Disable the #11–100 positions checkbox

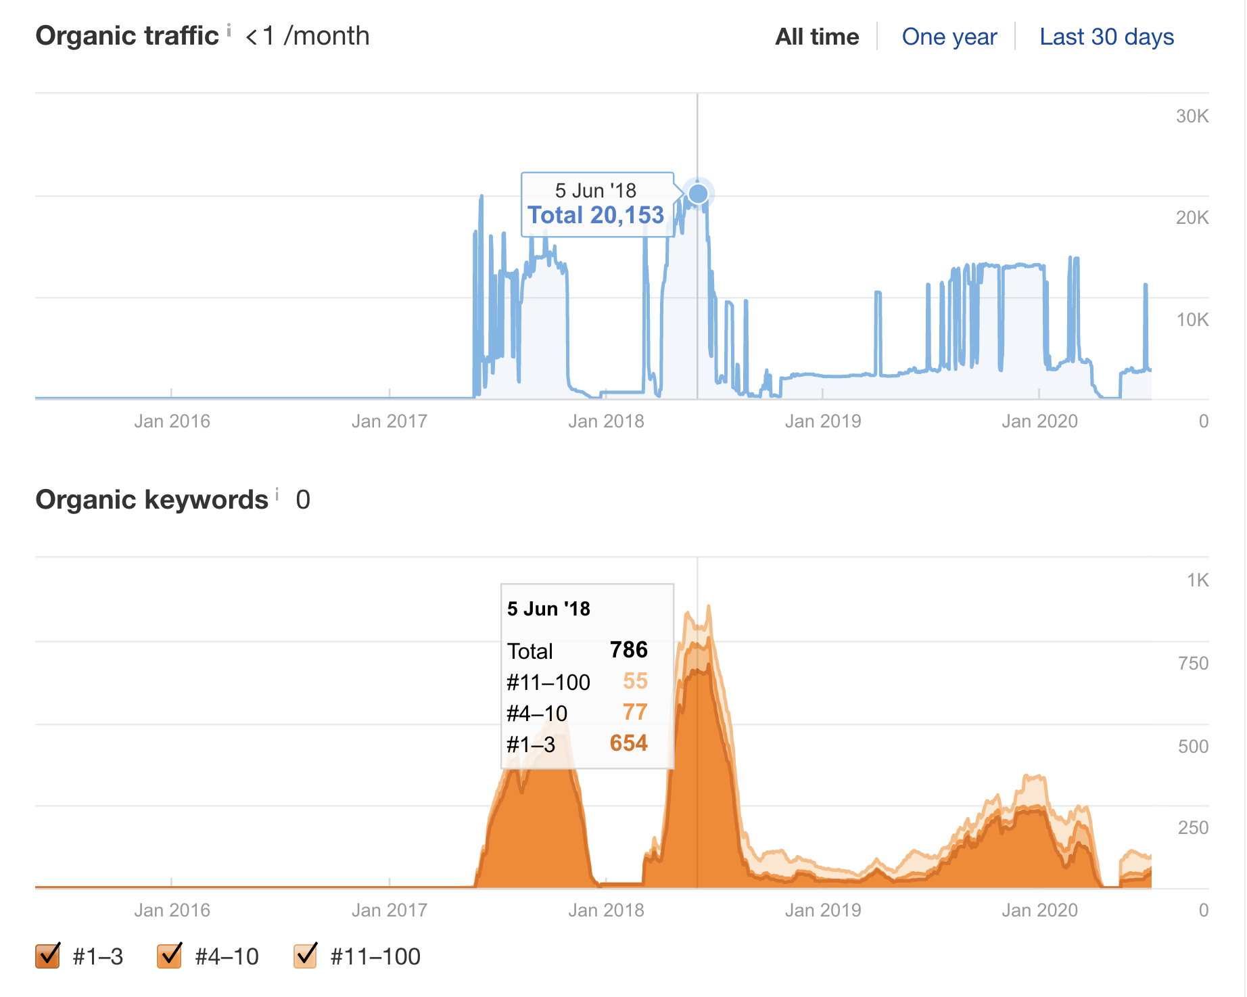[x=306, y=956]
